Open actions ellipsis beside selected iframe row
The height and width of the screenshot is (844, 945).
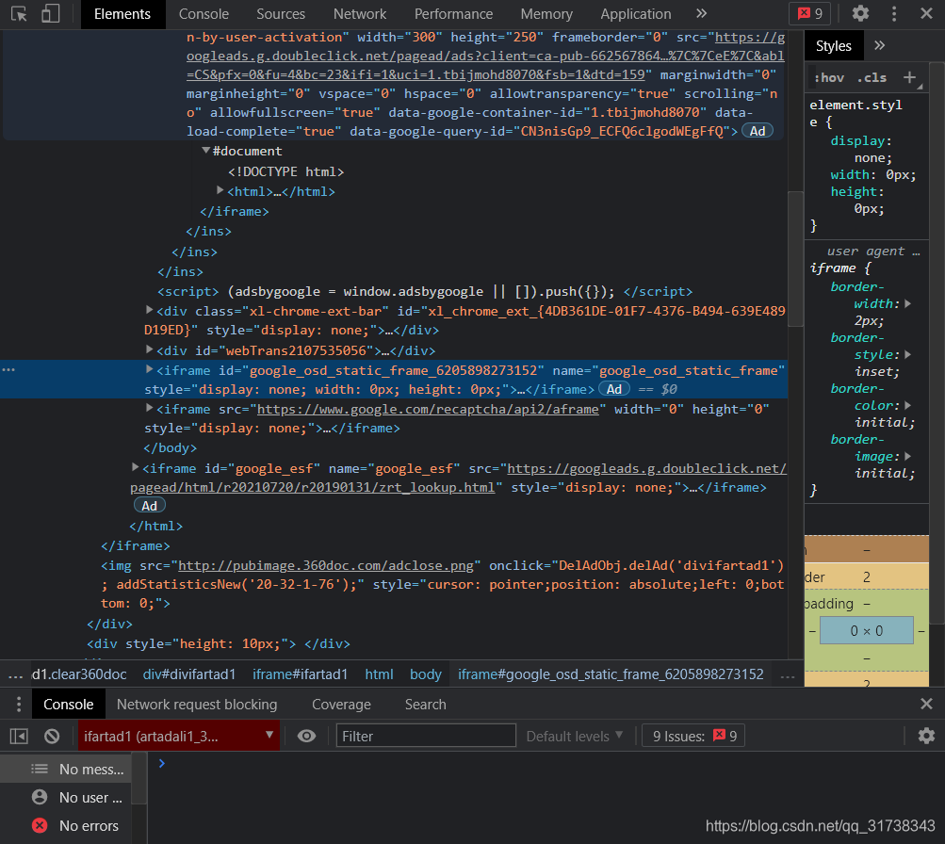click(x=8, y=369)
